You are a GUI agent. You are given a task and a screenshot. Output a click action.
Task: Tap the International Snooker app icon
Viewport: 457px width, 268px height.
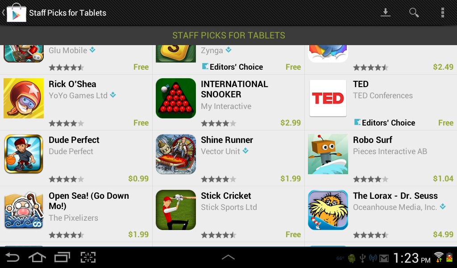pos(176,98)
